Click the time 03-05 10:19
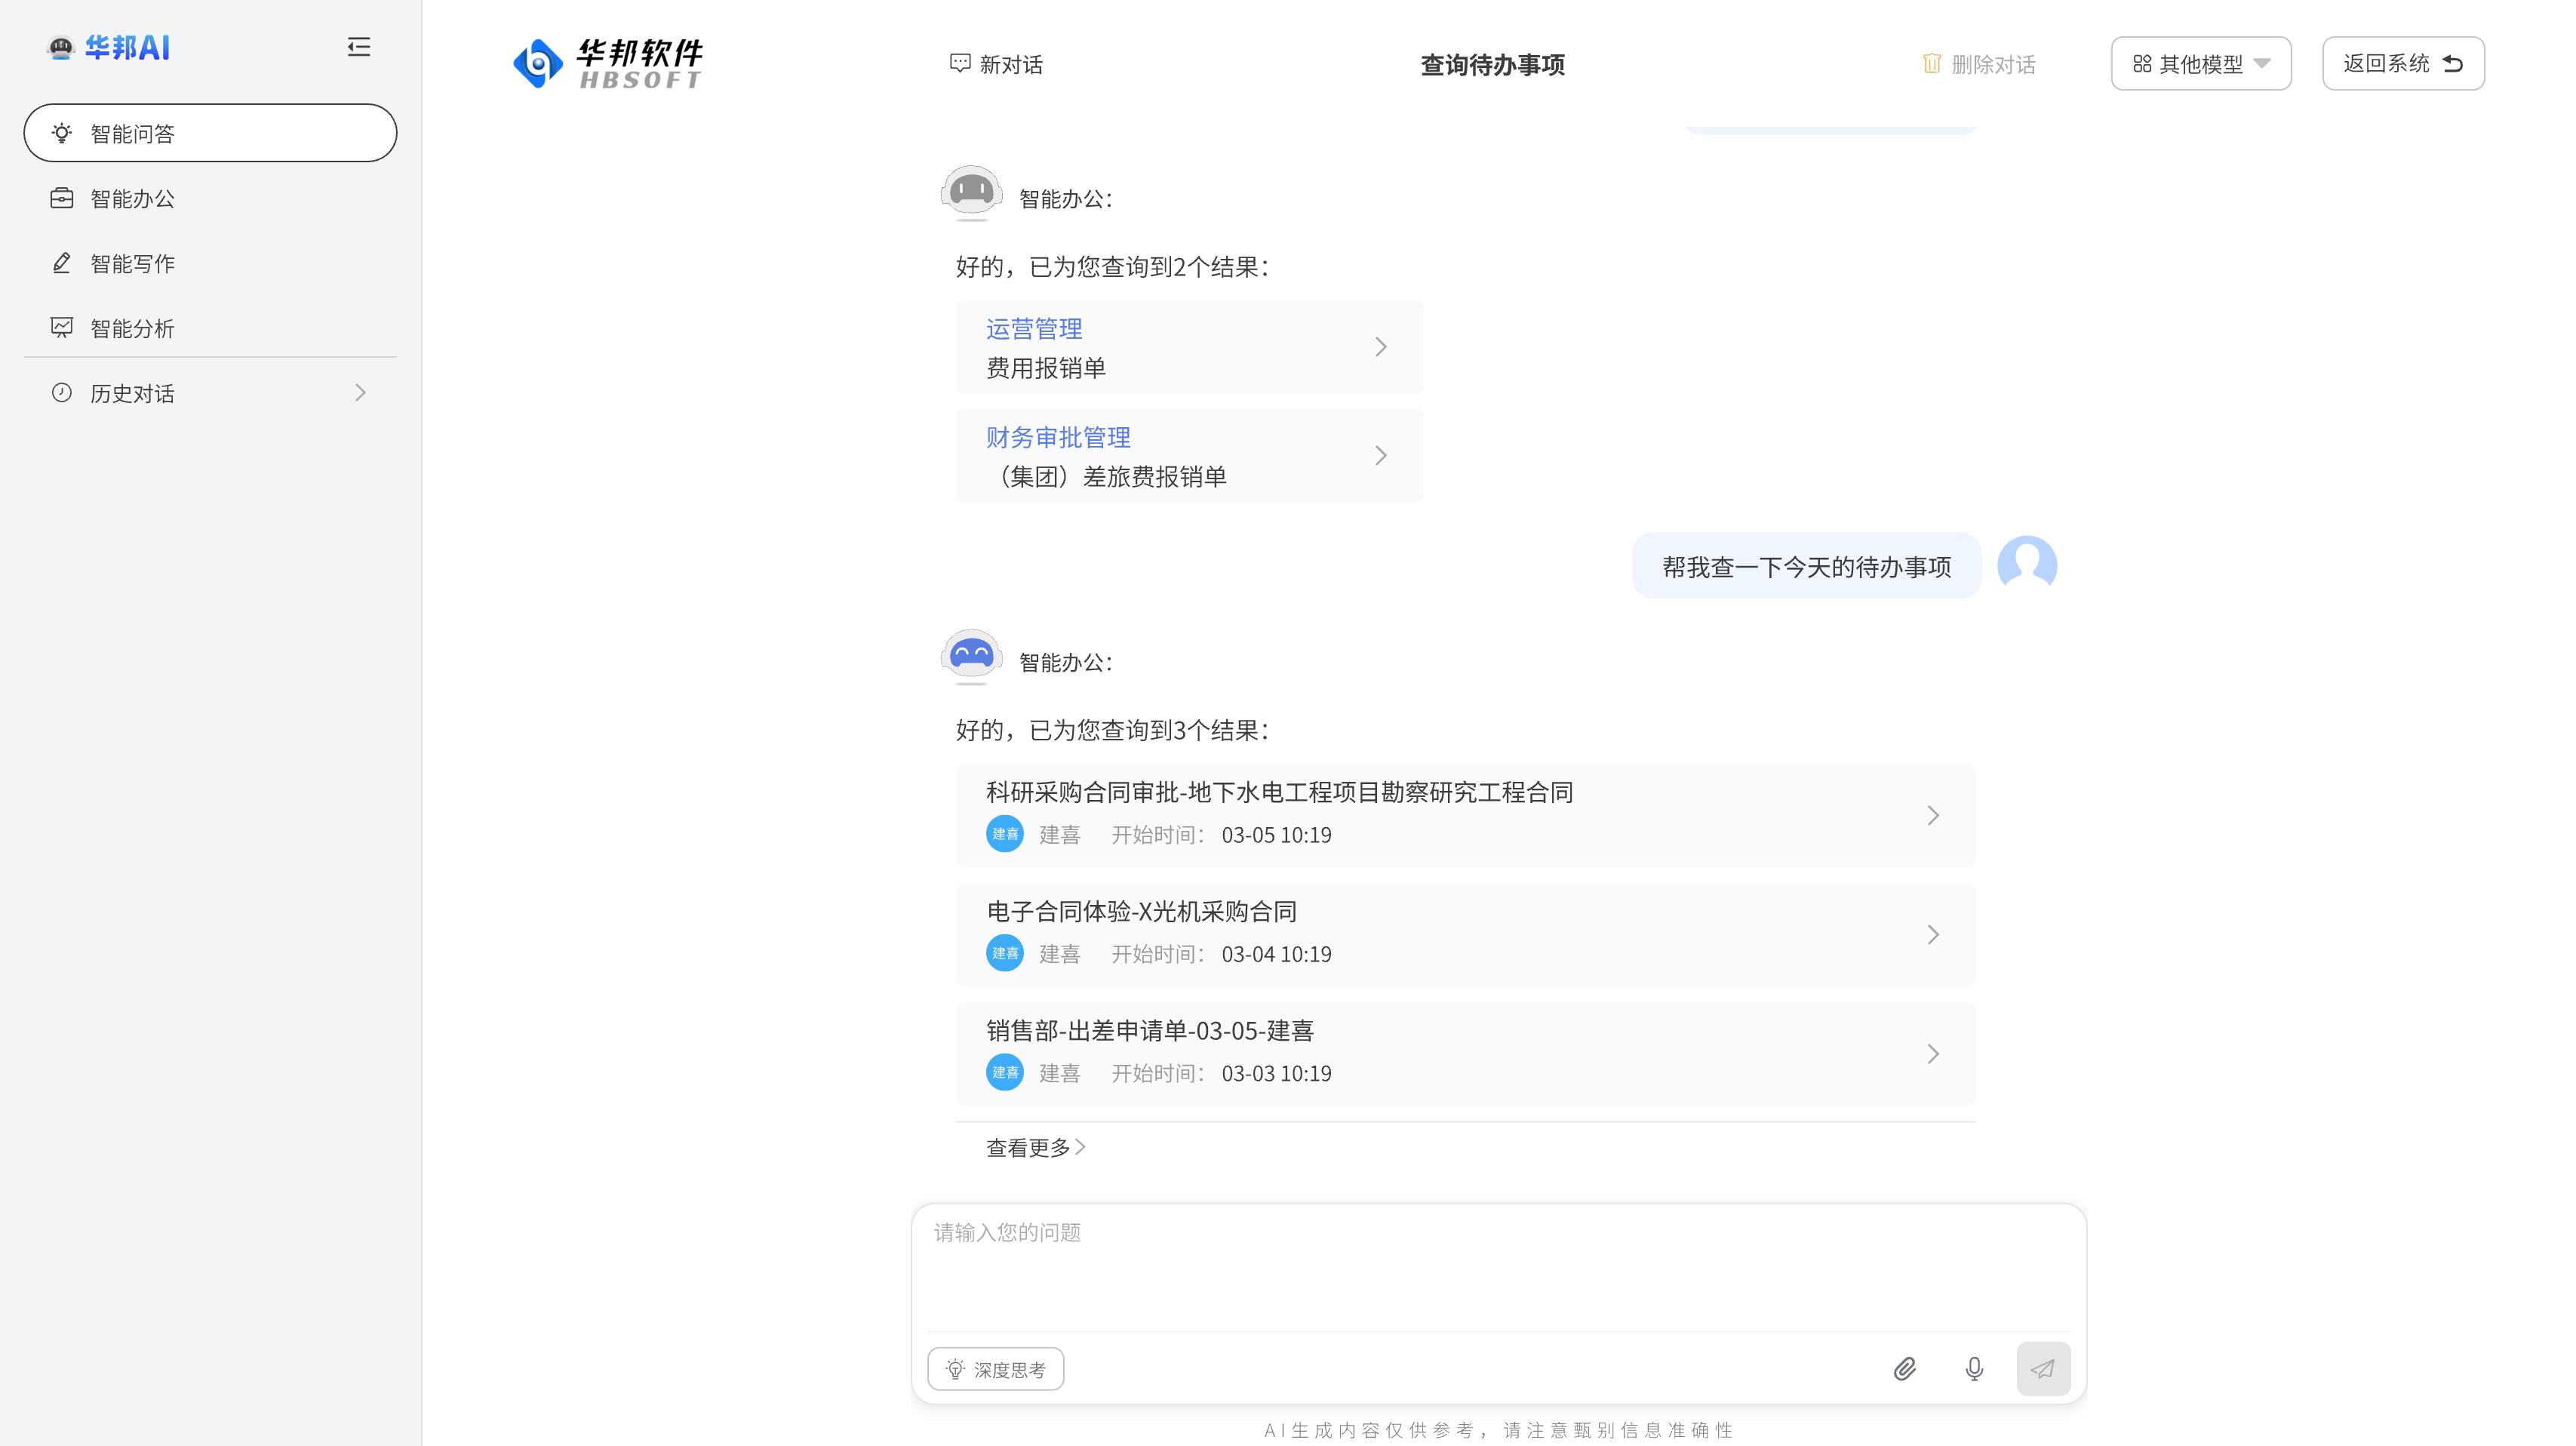Screen dimensions: 2576x1446 pyautogui.click(x=1276, y=835)
